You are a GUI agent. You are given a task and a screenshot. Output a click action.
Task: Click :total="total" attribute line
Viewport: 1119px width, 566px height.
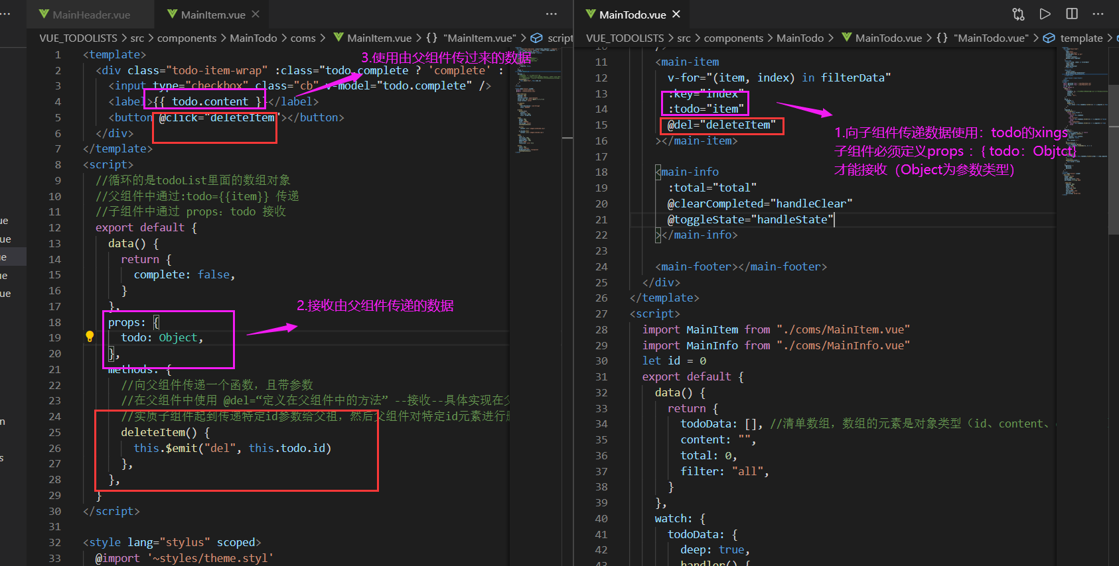coord(711,188)
